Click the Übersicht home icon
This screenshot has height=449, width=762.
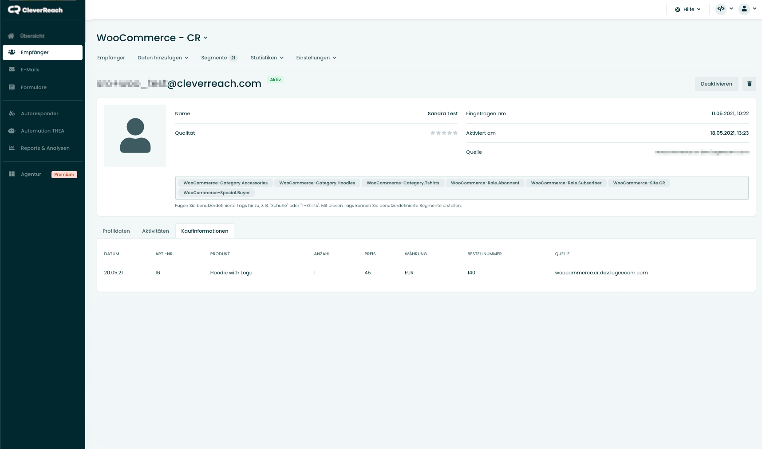pos(12,36)
